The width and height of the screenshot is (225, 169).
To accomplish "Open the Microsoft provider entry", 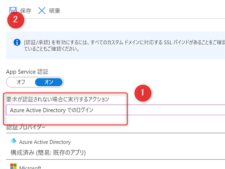I will [x=115, y=164].
